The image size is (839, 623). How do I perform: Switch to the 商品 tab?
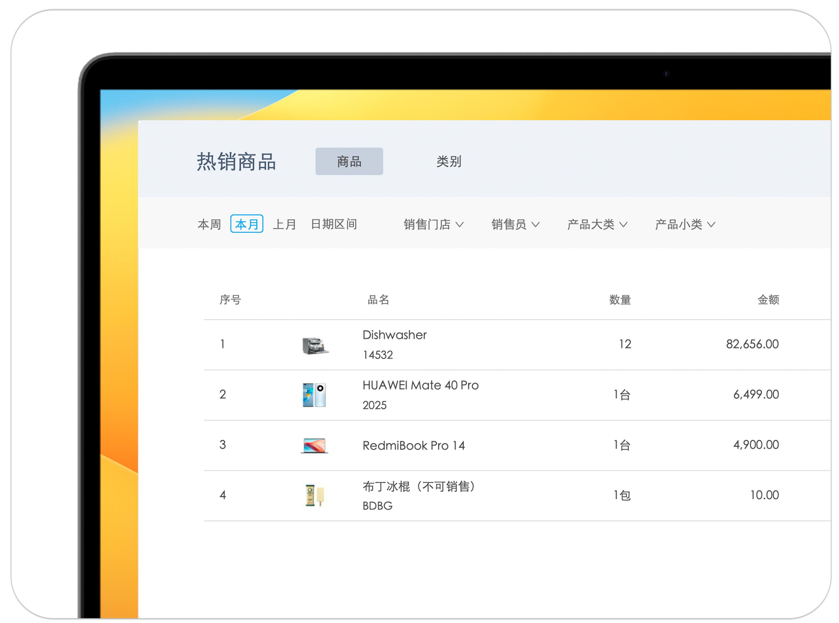point(349,162)
